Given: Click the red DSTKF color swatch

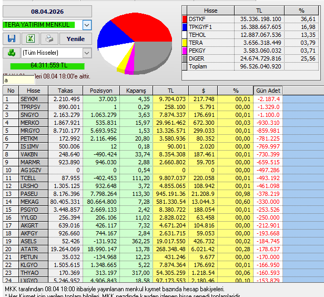Looking at the screenshot, I should (x=185, y=19).
